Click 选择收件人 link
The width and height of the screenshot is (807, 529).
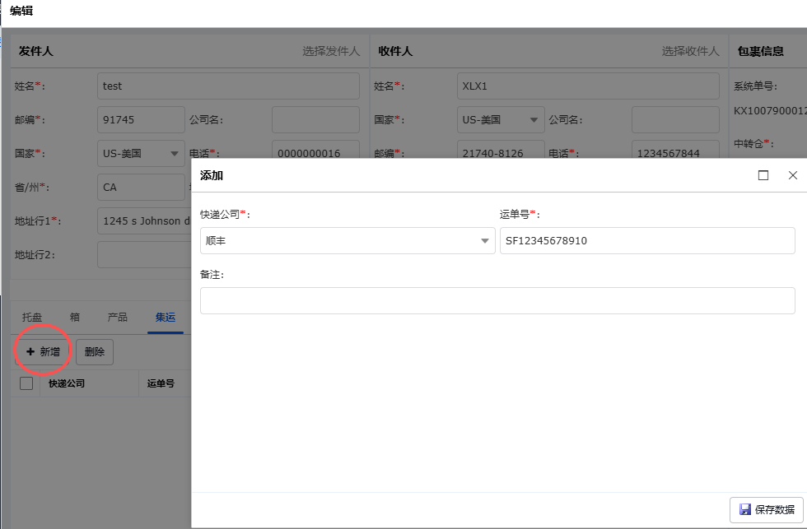coord(690,51)
